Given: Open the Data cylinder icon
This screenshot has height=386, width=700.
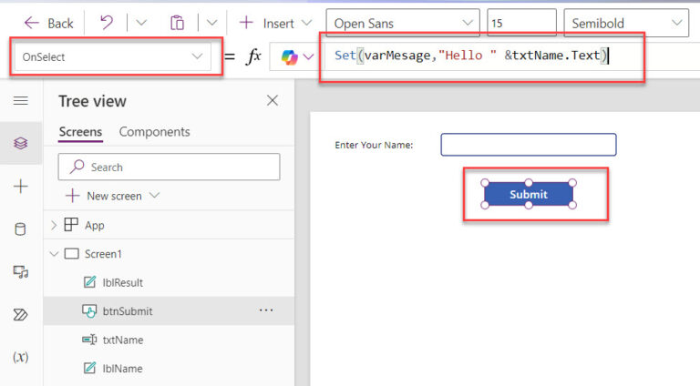Looking at the screenshot, I should (x=21, y=229).
